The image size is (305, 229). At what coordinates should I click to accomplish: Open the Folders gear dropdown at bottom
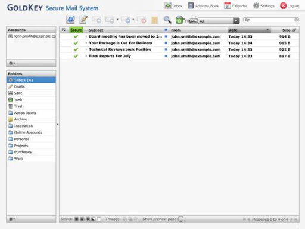coord(12,219)
